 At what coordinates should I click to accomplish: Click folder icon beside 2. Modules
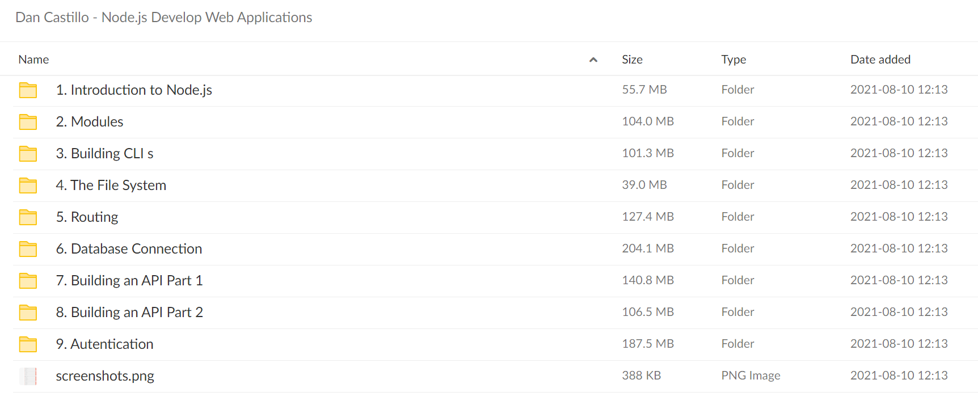pyautogui.click(x=28, y=122)
